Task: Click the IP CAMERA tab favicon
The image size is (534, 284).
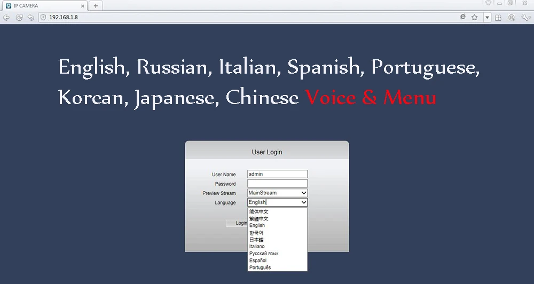Action: (9, 6)
